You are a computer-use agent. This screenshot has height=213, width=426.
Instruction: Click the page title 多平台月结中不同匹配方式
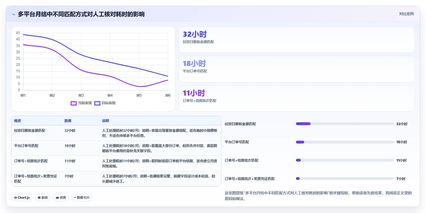tap(81, 14)
